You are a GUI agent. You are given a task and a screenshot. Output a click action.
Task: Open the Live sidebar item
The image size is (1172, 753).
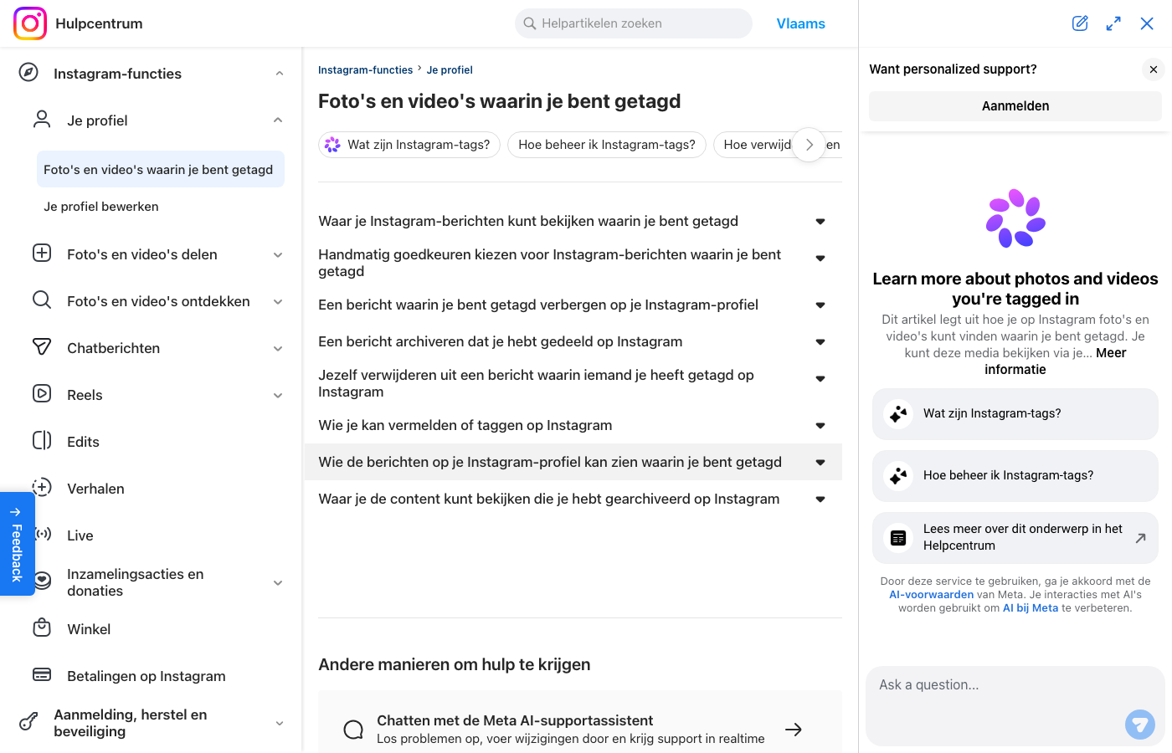[x=80, y=535]
